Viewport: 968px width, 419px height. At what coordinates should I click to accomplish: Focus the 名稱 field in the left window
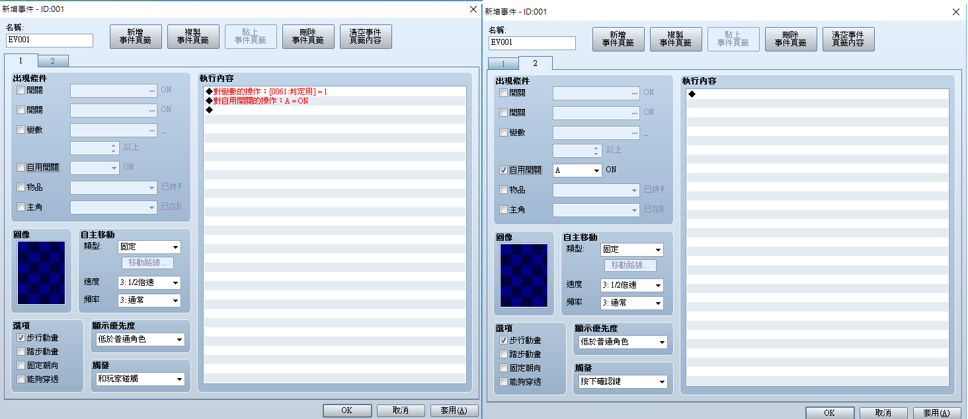click(50, 40)
